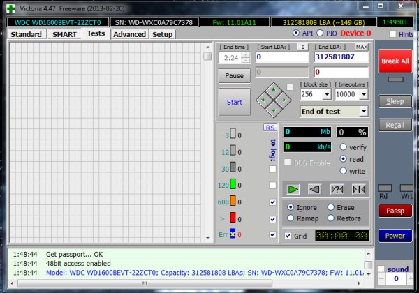Click the block map vertical scrollbar thumb

coord(207,56)
